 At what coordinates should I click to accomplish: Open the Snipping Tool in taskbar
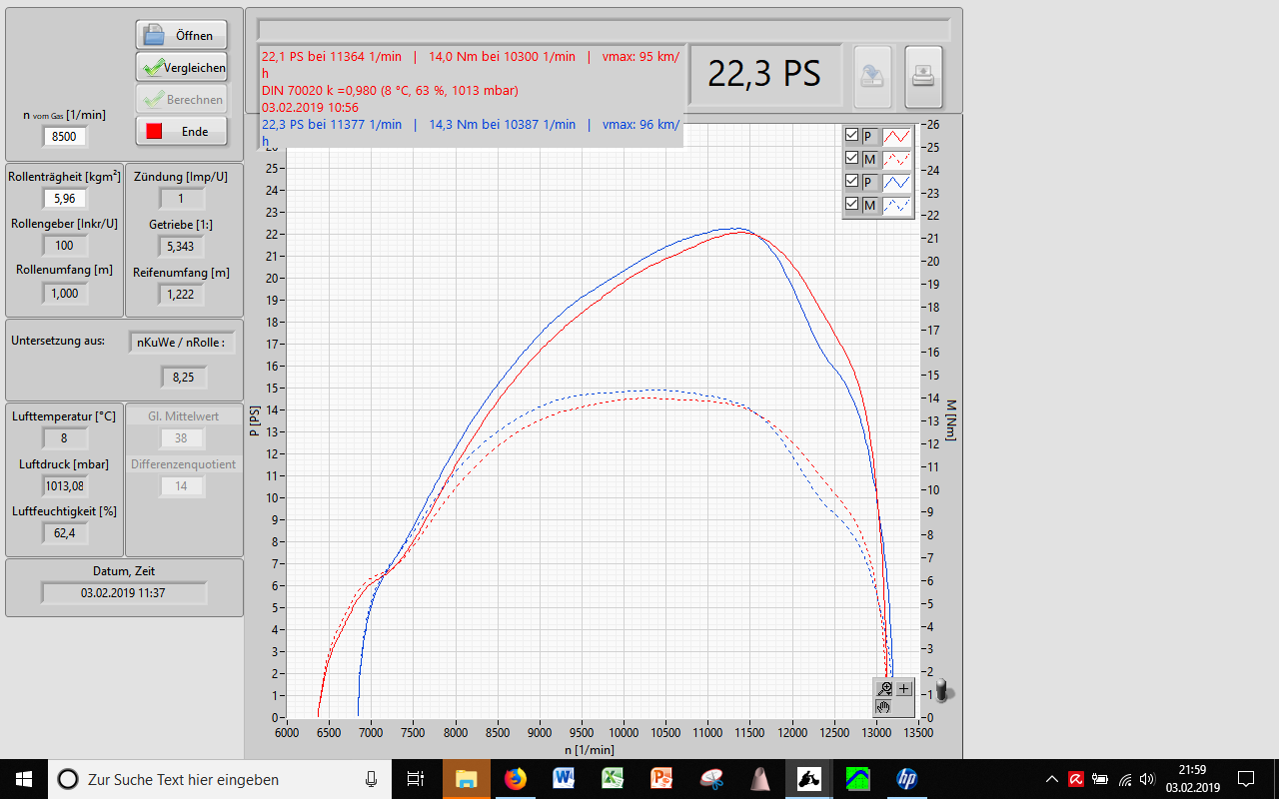coord(711,778)
